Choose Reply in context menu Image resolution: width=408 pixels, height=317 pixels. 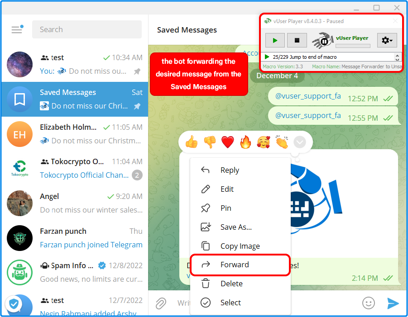(x=240, y=170)
